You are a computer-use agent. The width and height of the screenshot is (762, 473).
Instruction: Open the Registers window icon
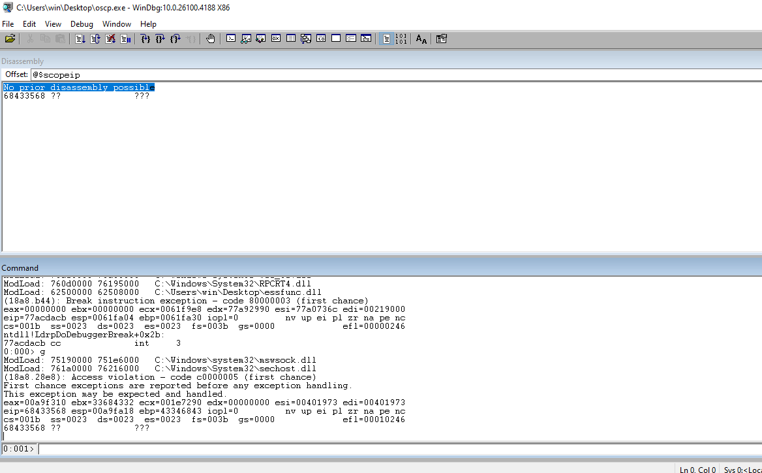pos(276,39)
